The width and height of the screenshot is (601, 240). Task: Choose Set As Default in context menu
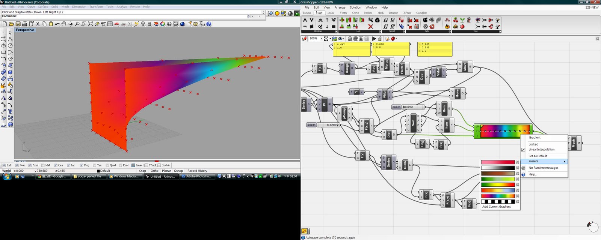pyautogui.click(x=538, y=156)
